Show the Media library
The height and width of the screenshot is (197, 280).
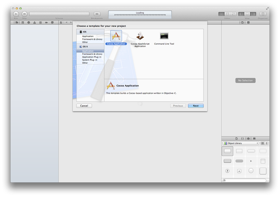tap(254, 139)
